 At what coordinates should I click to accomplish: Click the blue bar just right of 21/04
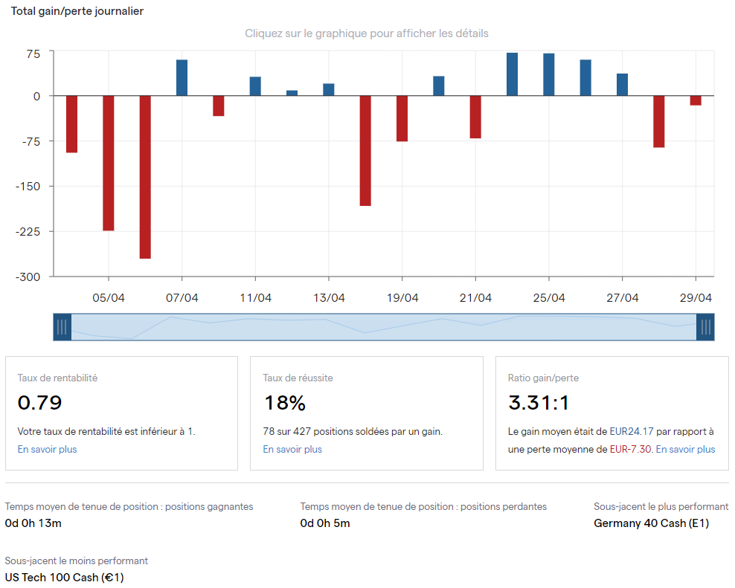pos(513,74)
